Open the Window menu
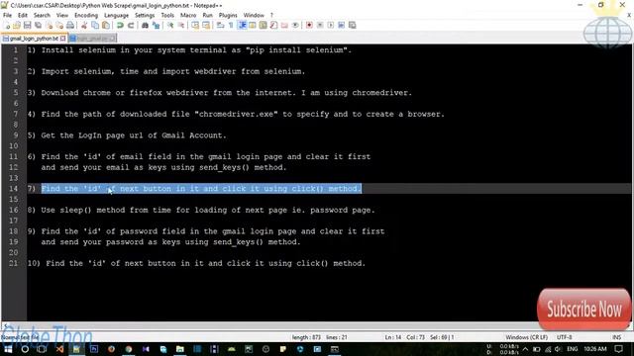The image size is (634, 356). click(254, 15)
